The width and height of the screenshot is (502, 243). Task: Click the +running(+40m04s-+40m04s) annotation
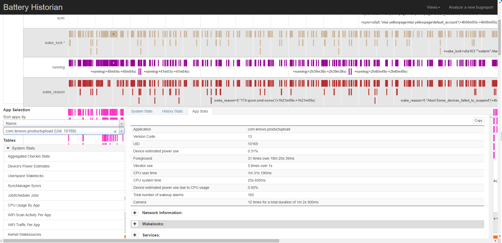(x=113, y=71)
